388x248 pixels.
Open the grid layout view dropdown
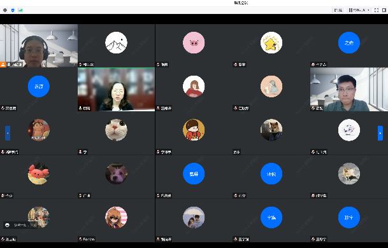[359, 10]
